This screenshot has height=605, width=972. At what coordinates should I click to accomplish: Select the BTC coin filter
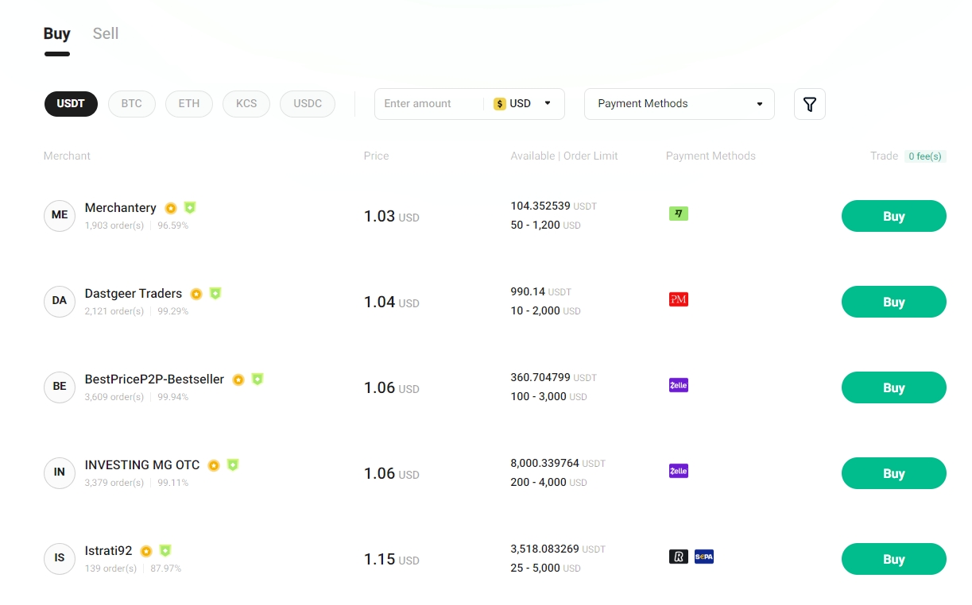click(131, 104)
